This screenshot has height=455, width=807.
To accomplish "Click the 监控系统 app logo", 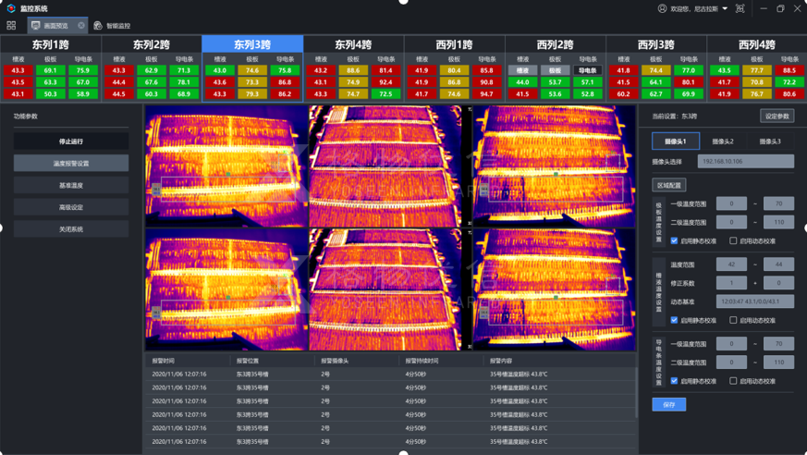I will pos(11,8).
